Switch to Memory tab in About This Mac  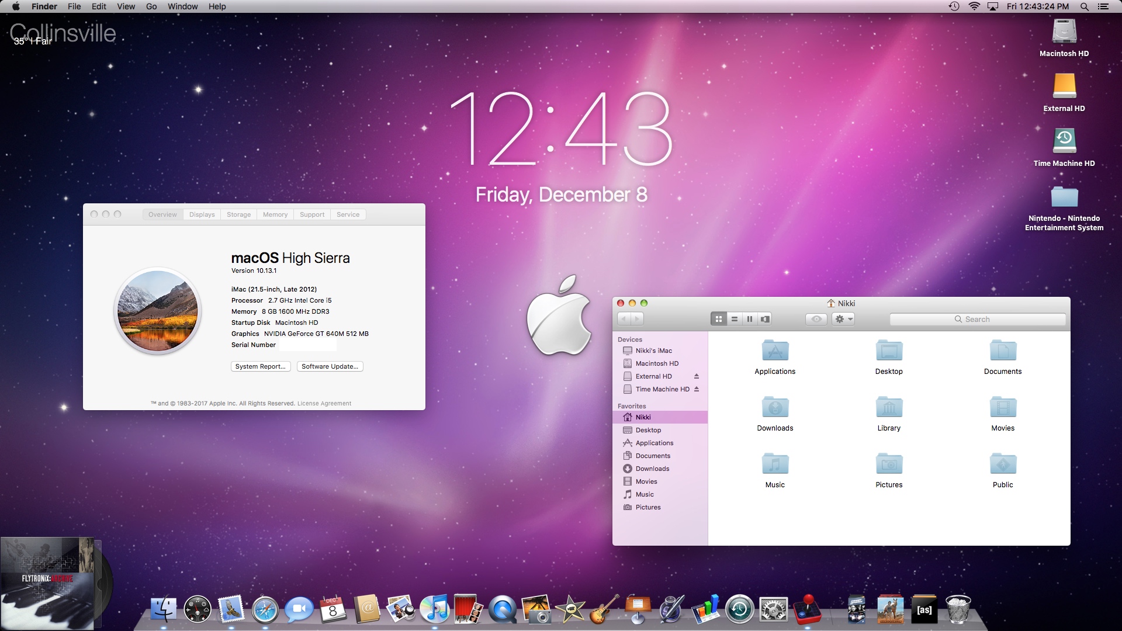tap(275, 214)
